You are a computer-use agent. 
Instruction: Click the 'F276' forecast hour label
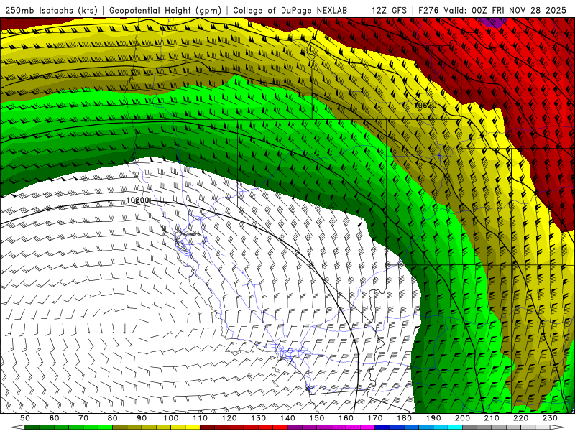[x=429, y=10]
